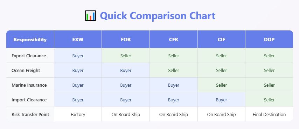Image resolution: width=299 pixels, height=129 pixels.
Task: Click the Buyer cell for EXW Export Clearance
Action: point(78,56)
